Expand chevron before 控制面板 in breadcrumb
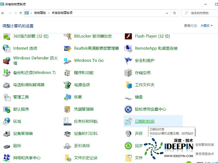This screenshot has width=218, height=163. click(31, 13)
